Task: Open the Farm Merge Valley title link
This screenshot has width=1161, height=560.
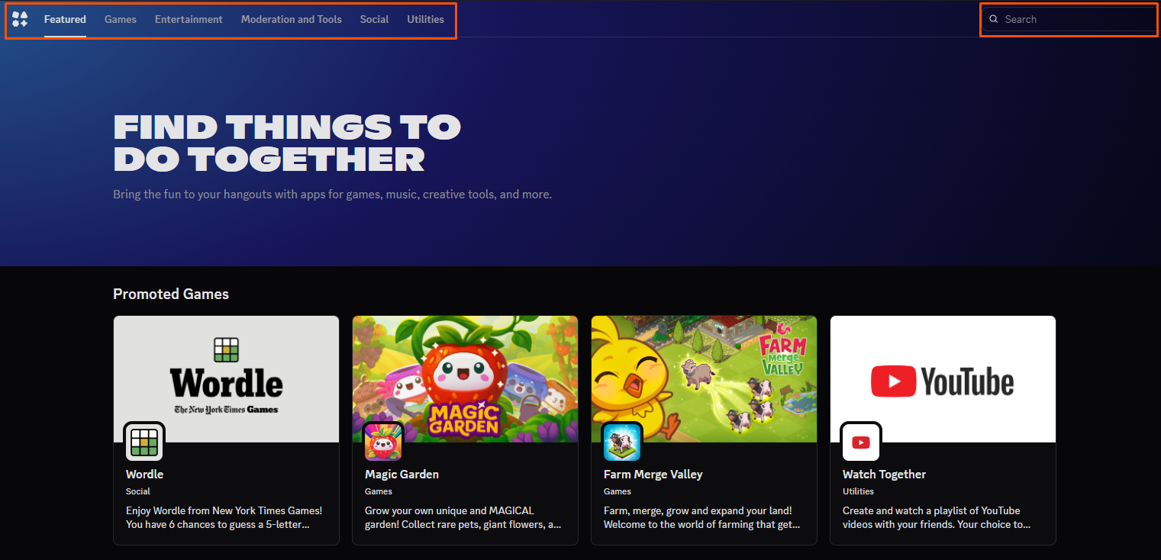Action: pos(653,475)
